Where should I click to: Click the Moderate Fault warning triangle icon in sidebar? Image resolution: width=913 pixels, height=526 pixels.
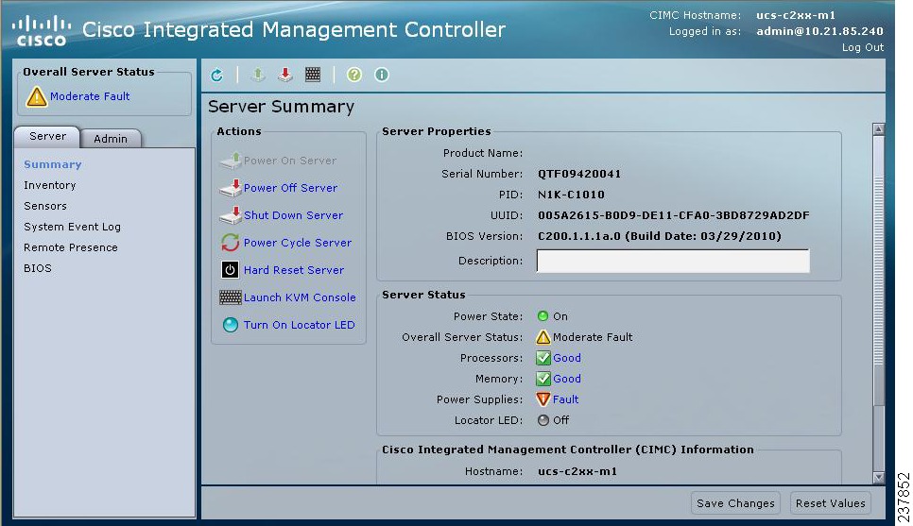pyautogui.click(x=36, y=96)
